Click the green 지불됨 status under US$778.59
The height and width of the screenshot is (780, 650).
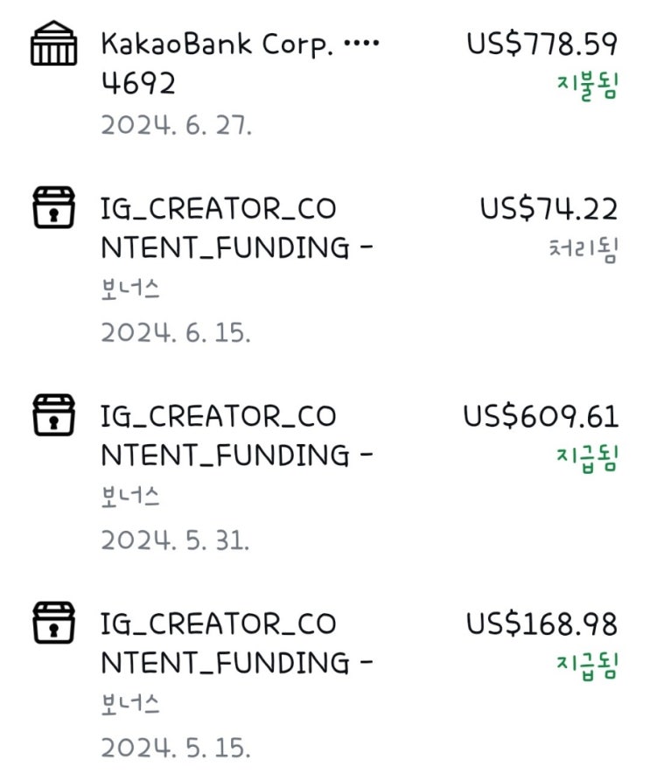coord(587,85)
